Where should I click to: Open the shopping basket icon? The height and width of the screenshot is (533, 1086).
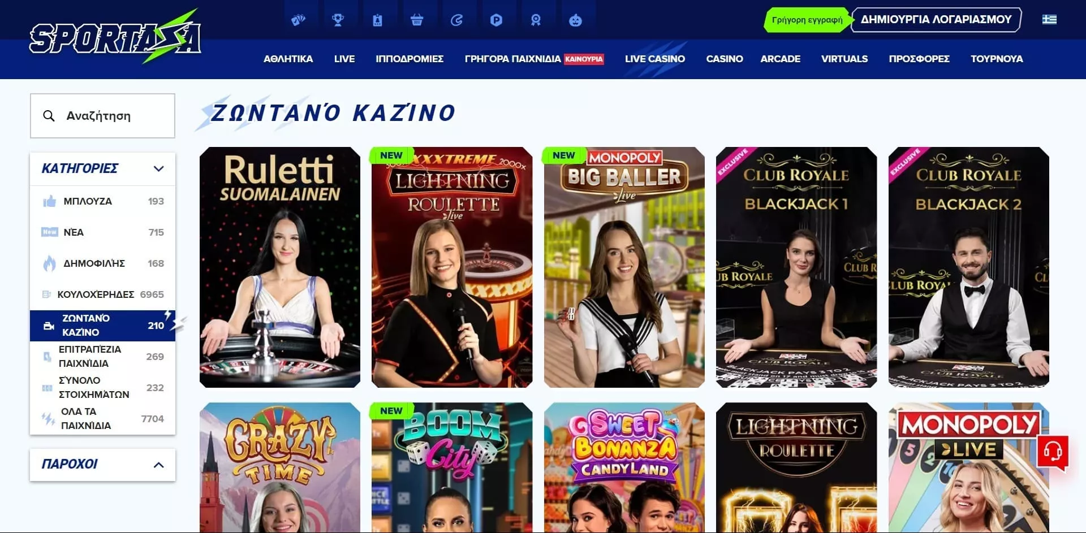[x=417, y=20]
